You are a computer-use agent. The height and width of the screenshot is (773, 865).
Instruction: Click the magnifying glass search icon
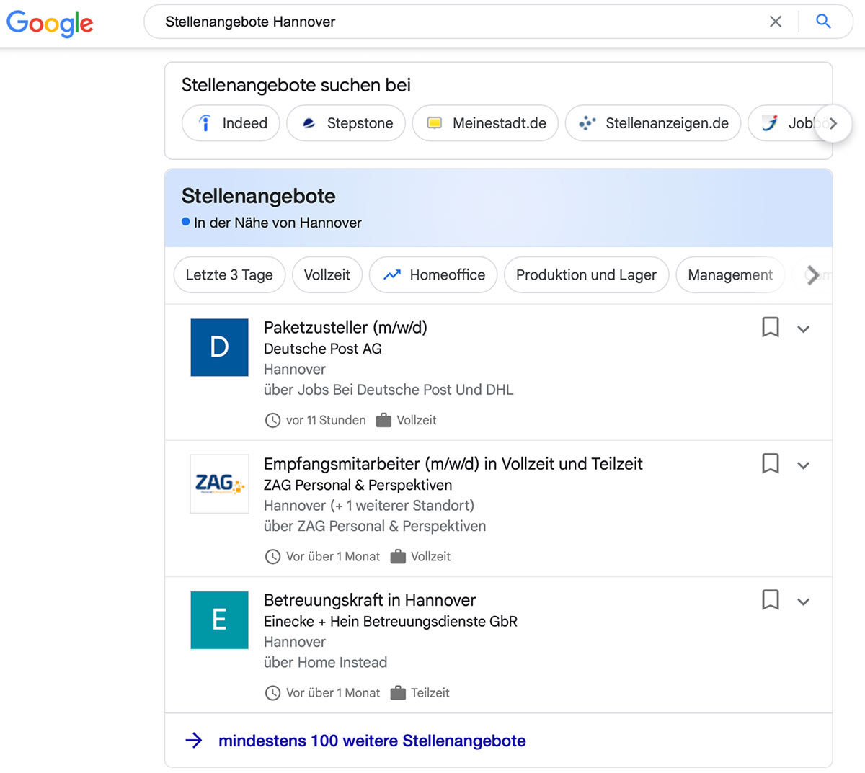pos(823,22)
